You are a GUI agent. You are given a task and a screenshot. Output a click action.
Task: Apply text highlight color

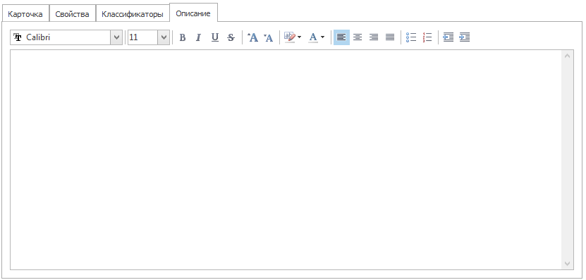[290, 37]
